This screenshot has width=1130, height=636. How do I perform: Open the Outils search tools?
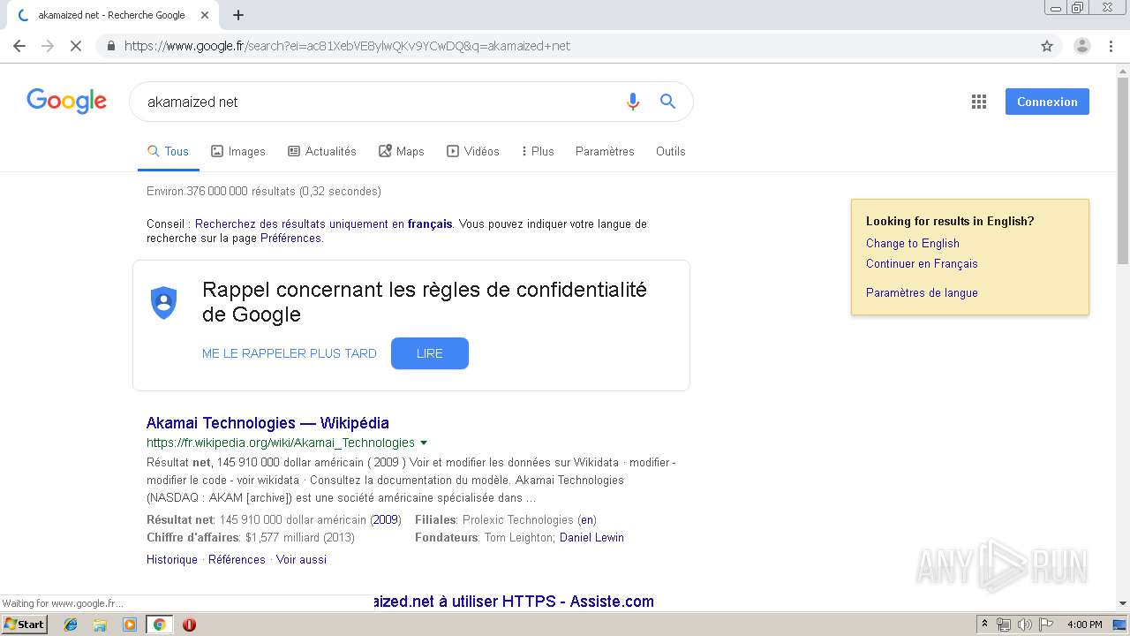click(x=671, y=151)
